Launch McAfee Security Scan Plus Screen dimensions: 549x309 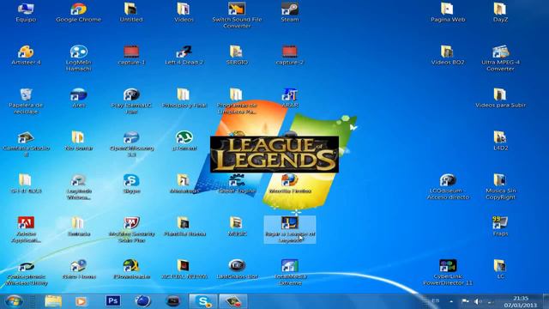click(x=131, y=230)
